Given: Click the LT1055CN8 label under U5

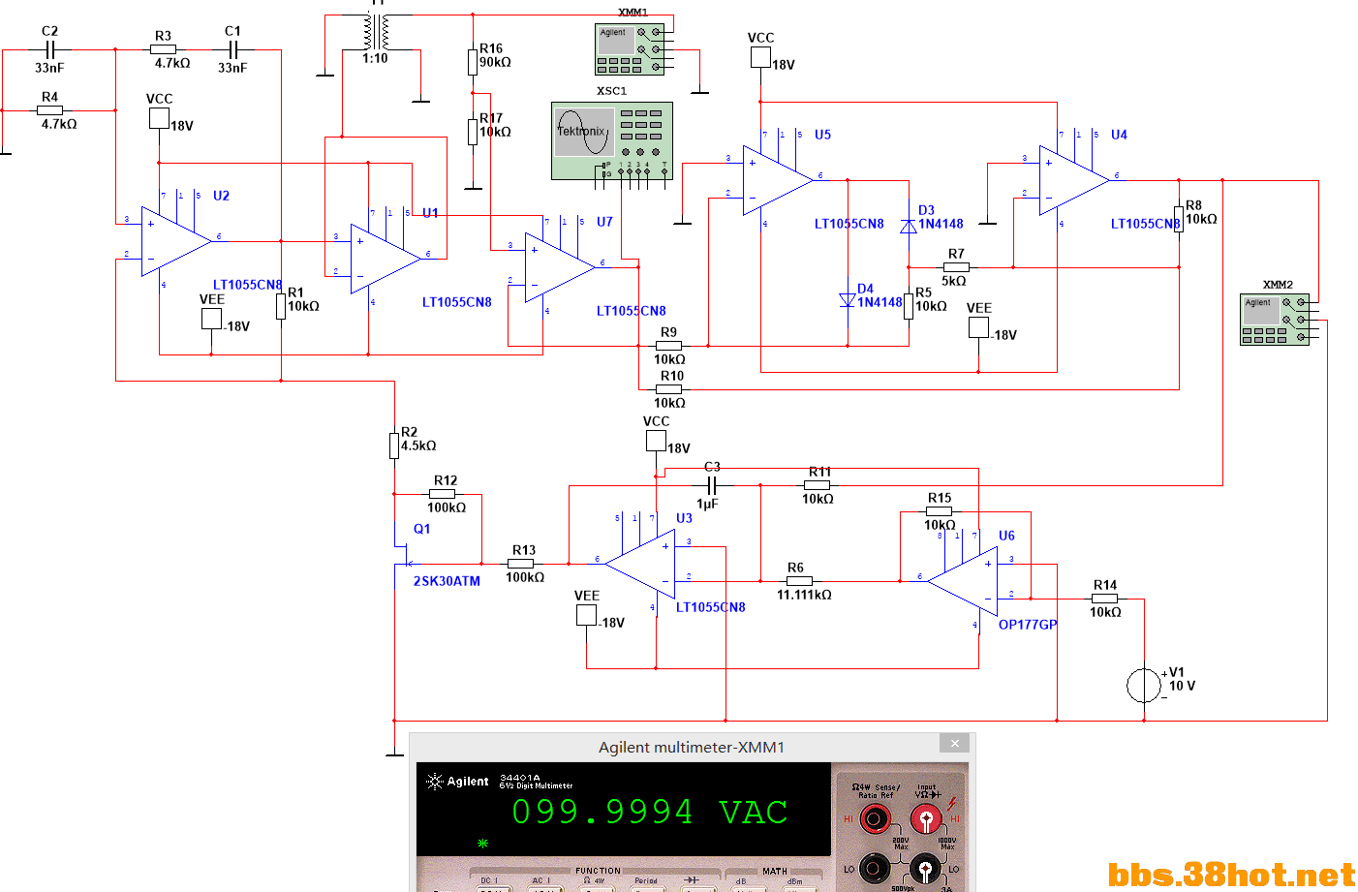Looking at the screenshot, I should point(849,224).
